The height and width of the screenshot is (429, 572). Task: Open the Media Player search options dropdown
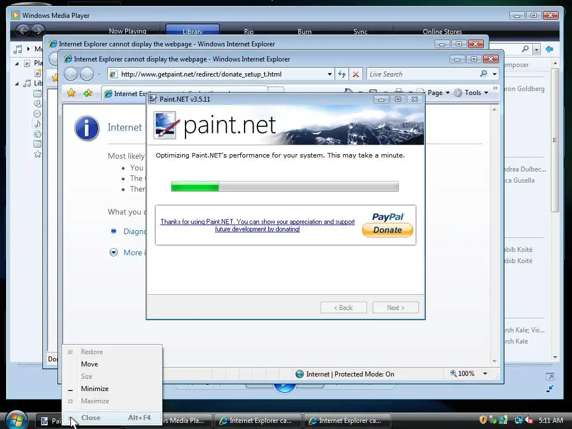pos(536,49)
